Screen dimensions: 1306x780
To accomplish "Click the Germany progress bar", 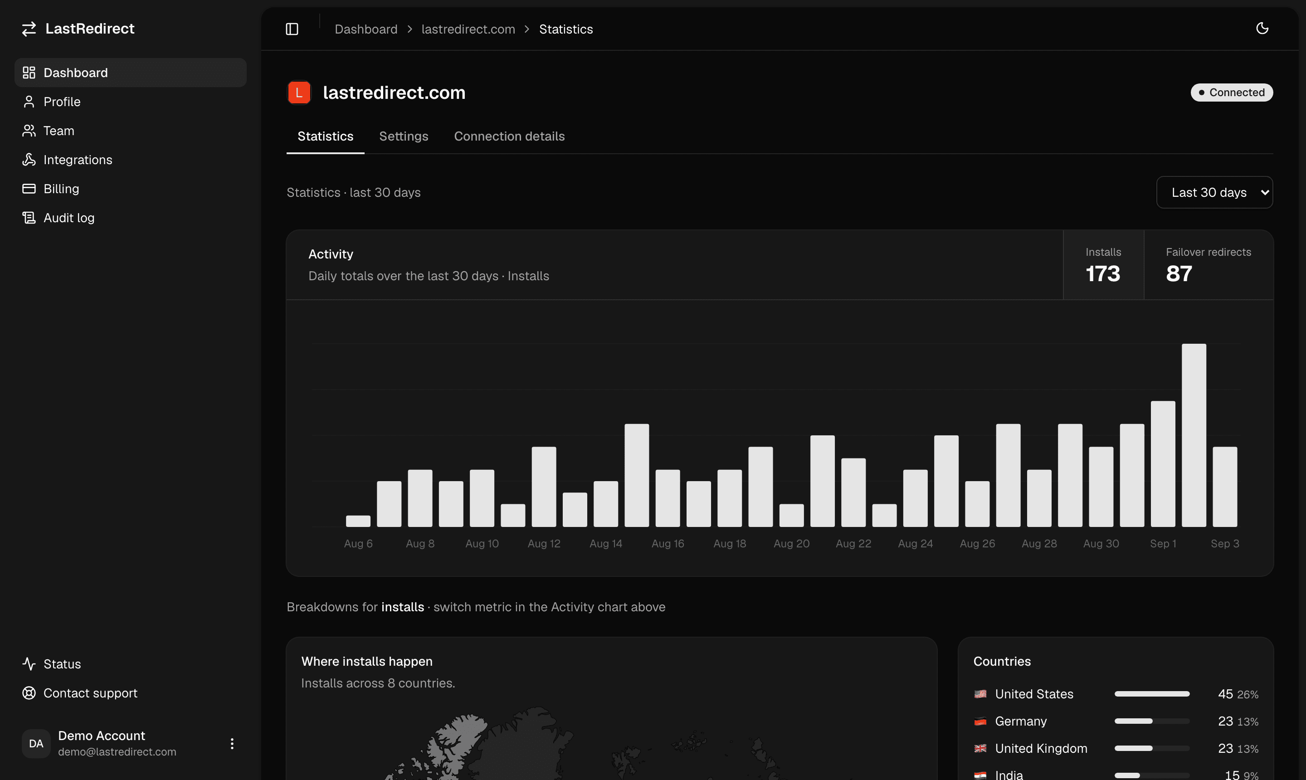I will click(1151, 721).
